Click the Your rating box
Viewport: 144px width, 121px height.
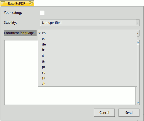(42, 13)
